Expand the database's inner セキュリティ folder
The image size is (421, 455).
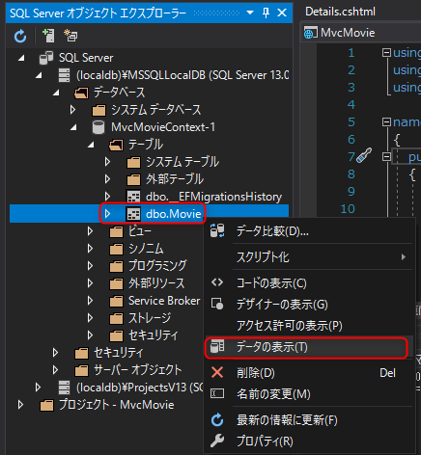tap(90, 335)
